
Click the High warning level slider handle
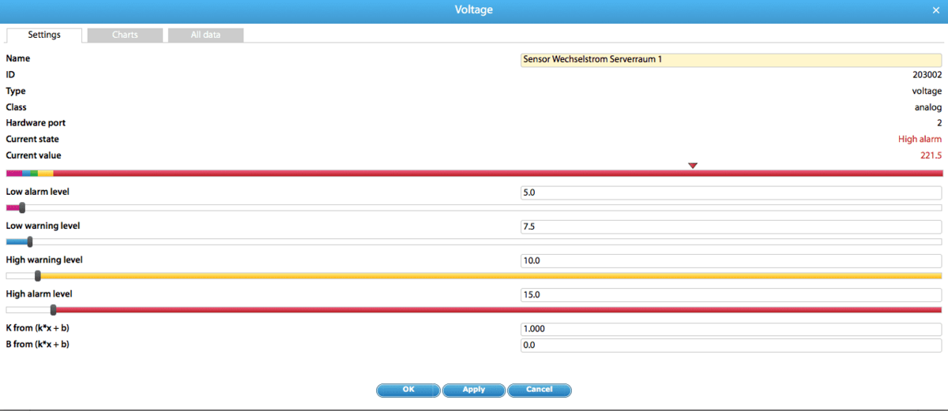38,276
